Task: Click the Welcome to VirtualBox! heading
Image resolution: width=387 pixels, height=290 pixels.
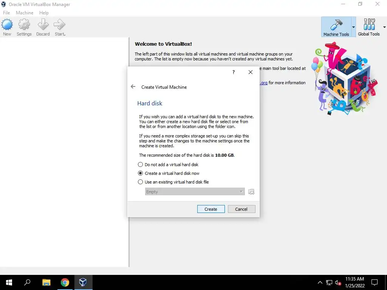Action: [163, 44]
